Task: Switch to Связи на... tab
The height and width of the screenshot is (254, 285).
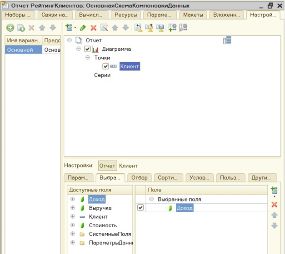Action: pyautogui.click(x=55, y=15)
